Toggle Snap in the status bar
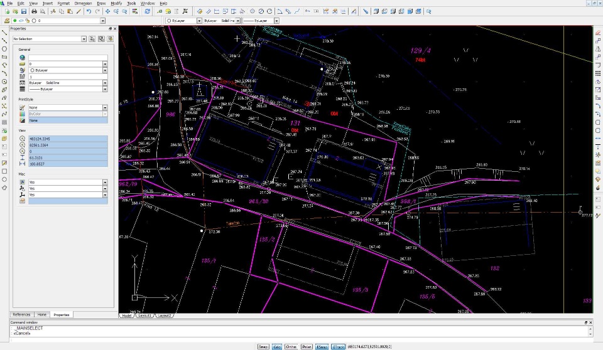 point(263,346)
